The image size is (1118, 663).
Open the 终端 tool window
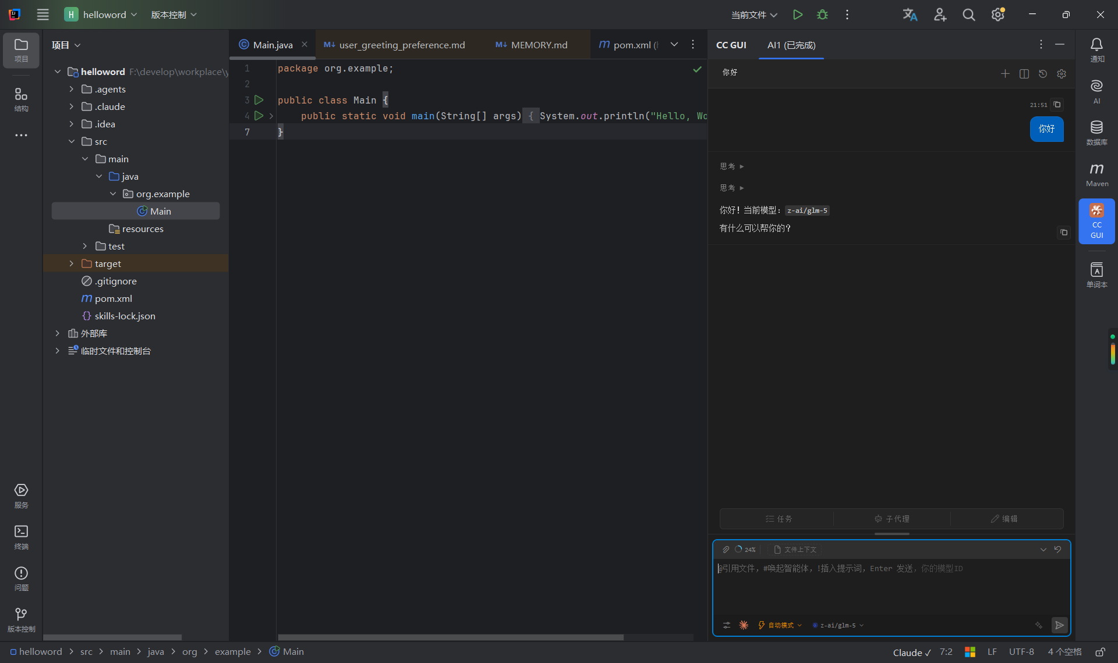(21, 535)
